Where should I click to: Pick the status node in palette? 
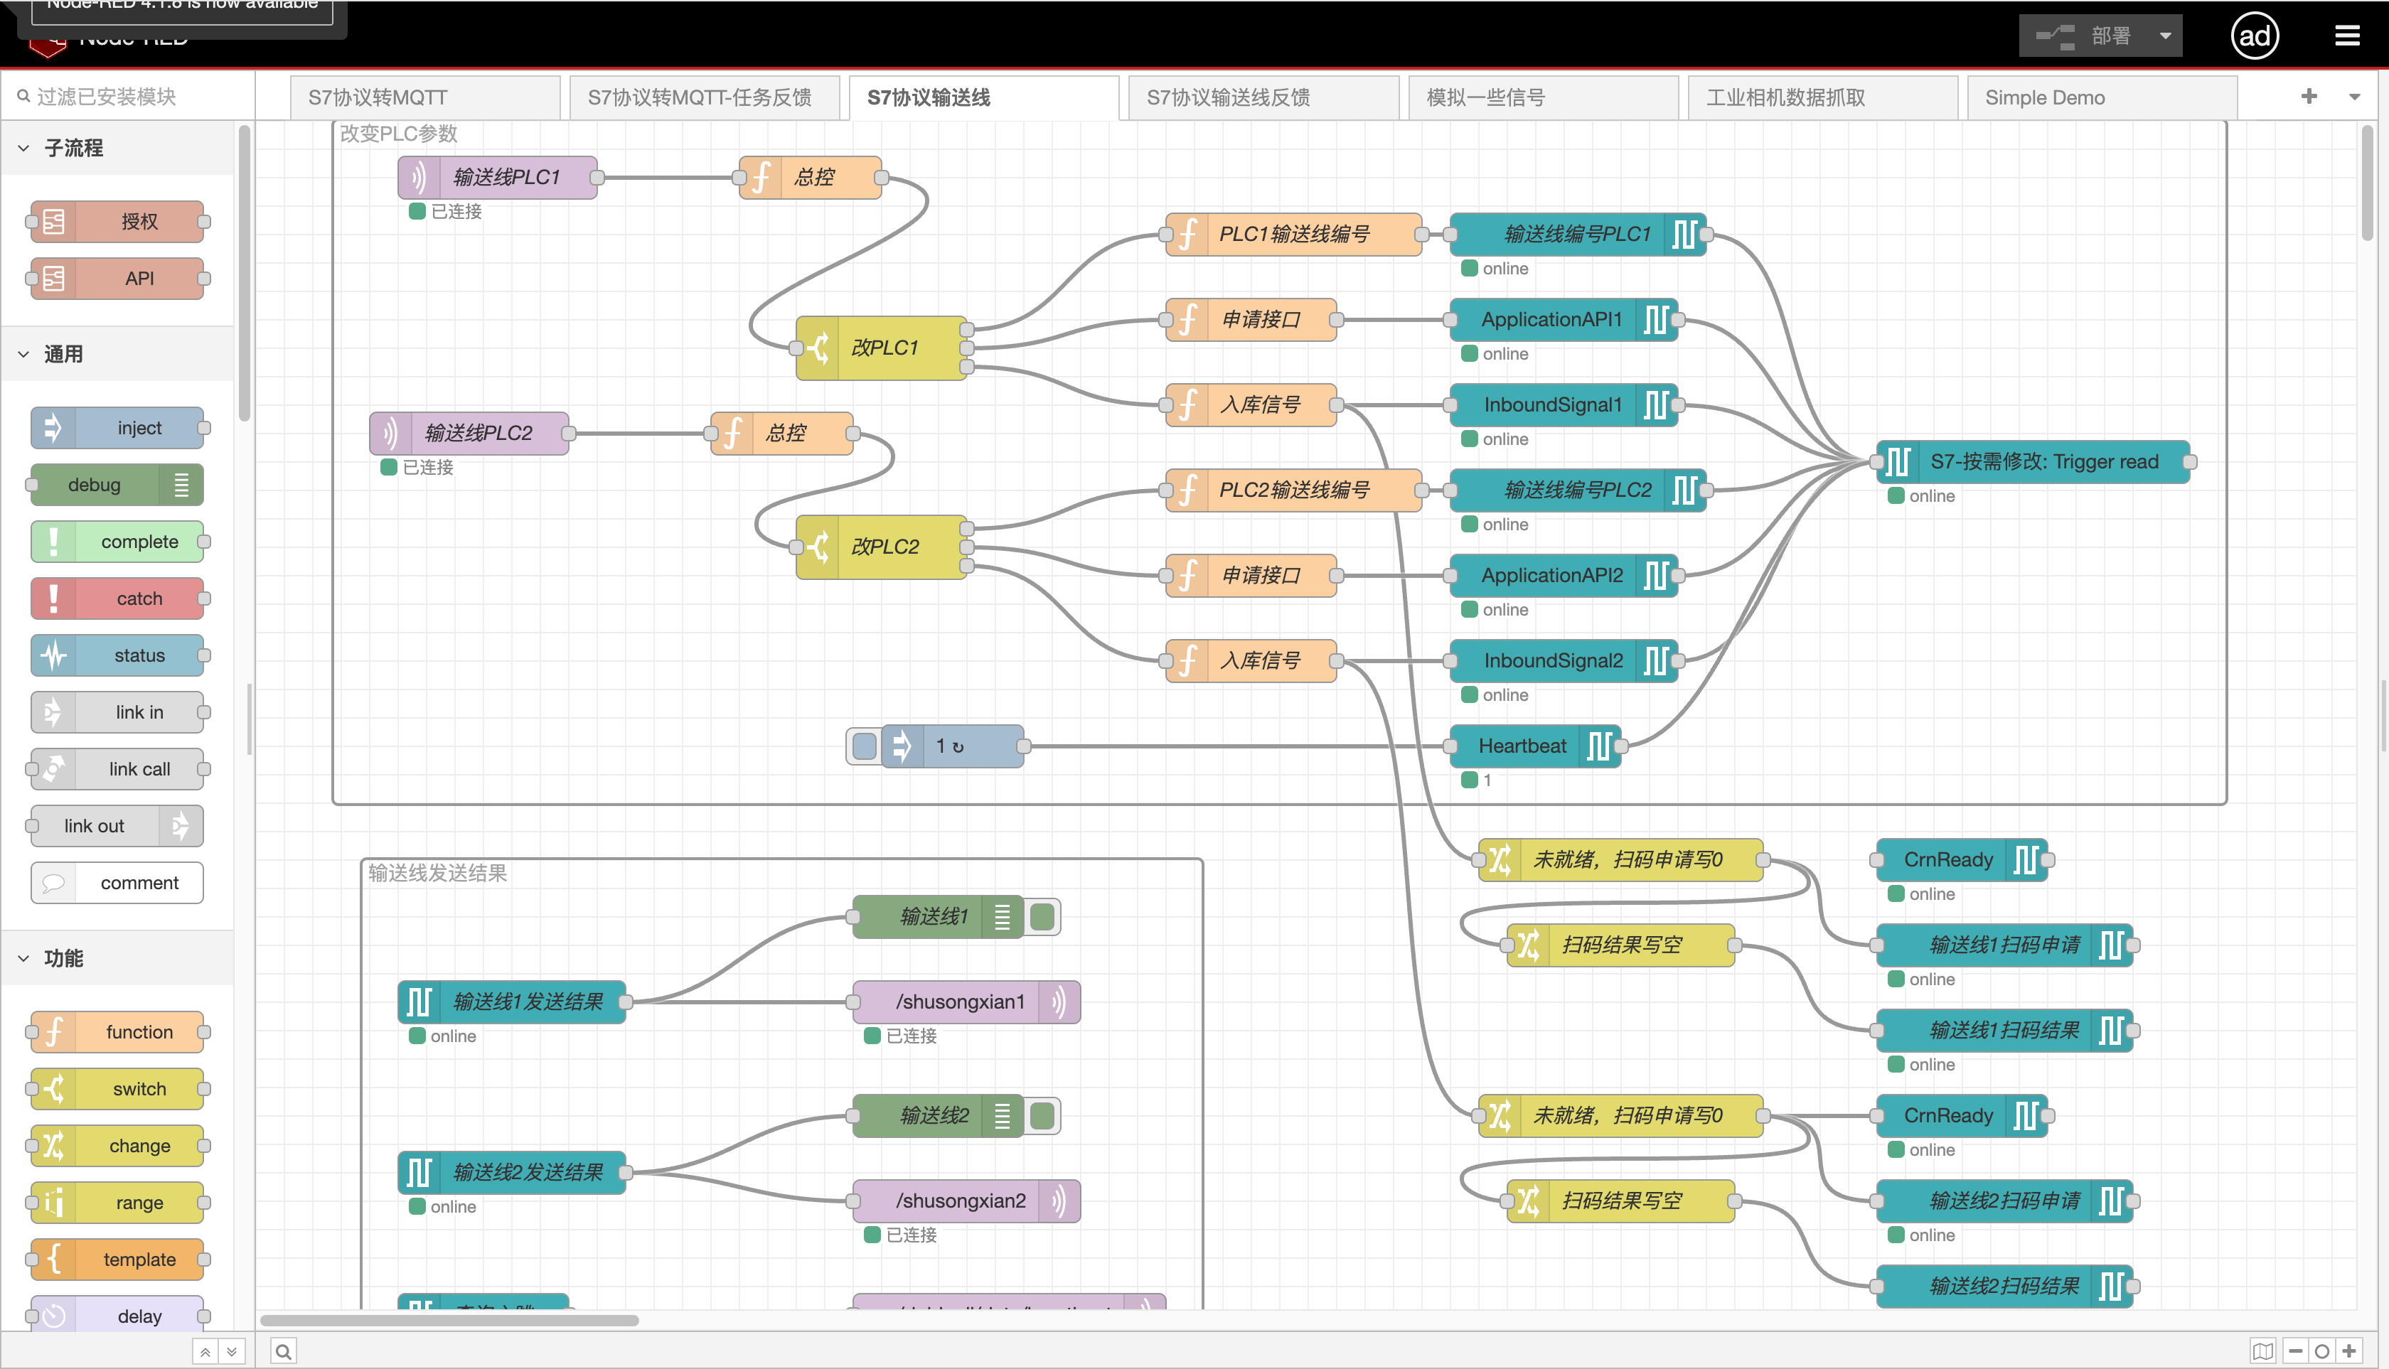coord(117,655)
